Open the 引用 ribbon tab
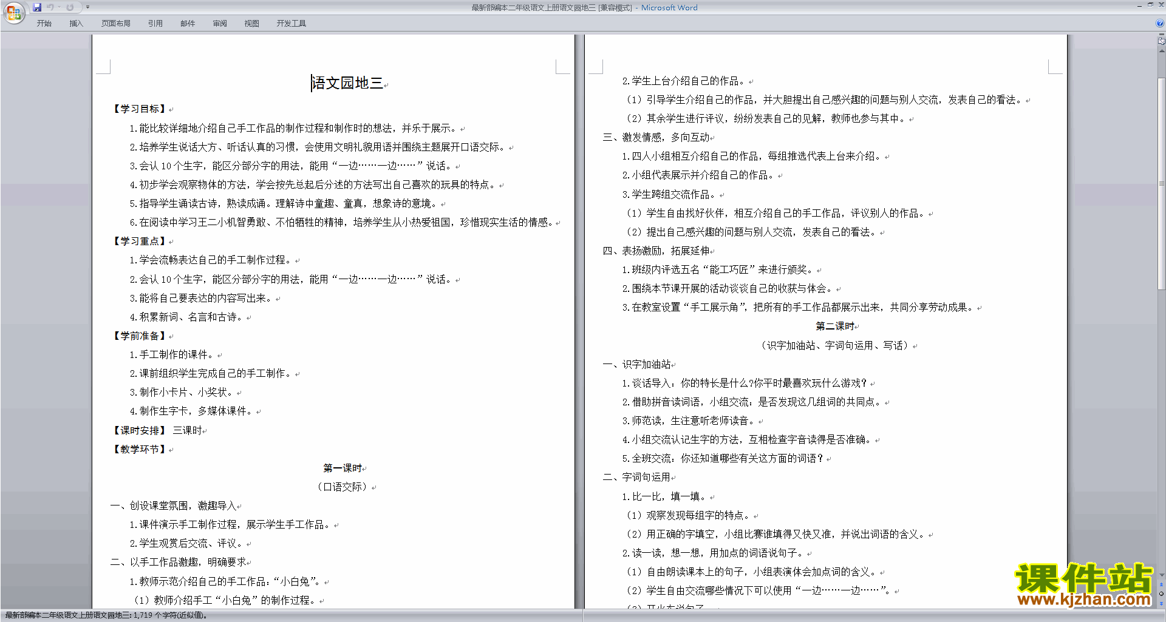This screenshot has width=1166, height=622. [x=155, y=24]
